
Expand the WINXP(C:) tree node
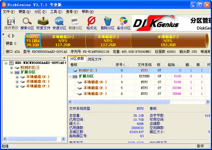12,67
